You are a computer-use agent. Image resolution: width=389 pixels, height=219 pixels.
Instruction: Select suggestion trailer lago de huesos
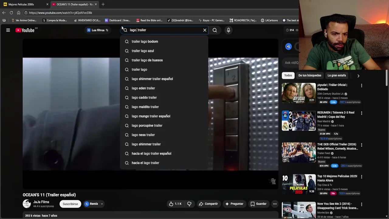[164, 60]
